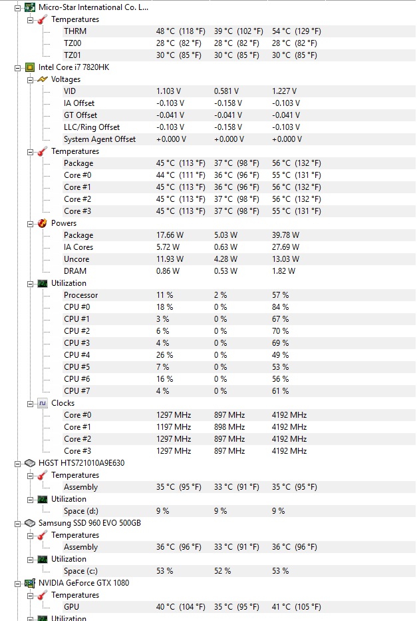Screen dimensions: 417x621
Task: Click the Intel Core i7 7820HK chip icon
Action: point(30,67)
